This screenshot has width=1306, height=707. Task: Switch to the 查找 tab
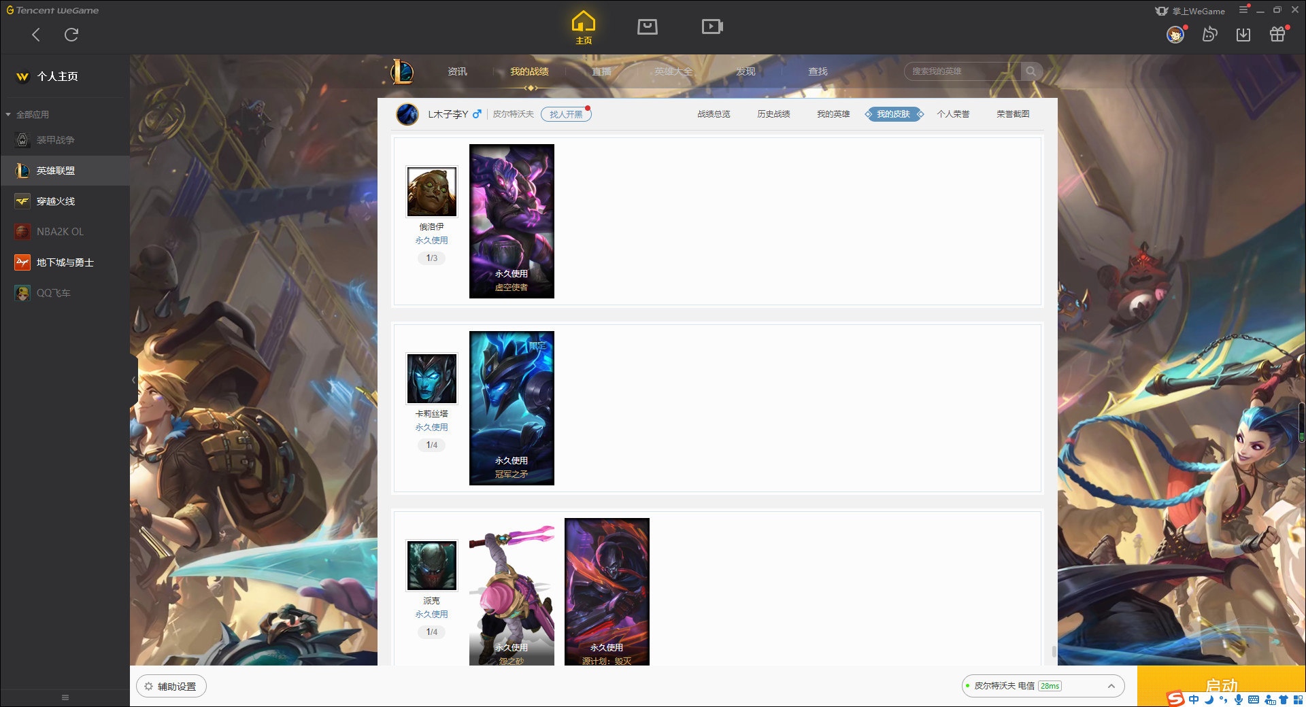pyautogui.click(x=818, y=71)
